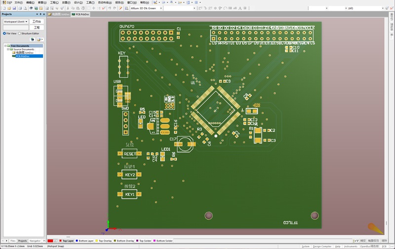Select the Top Overlay yellow swatch tab
This screenshot has height=249, width=395.
pyautogui.click(x=104, y=241)
